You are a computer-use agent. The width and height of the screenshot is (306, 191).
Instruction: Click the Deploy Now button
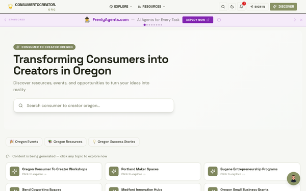(198, 20)
